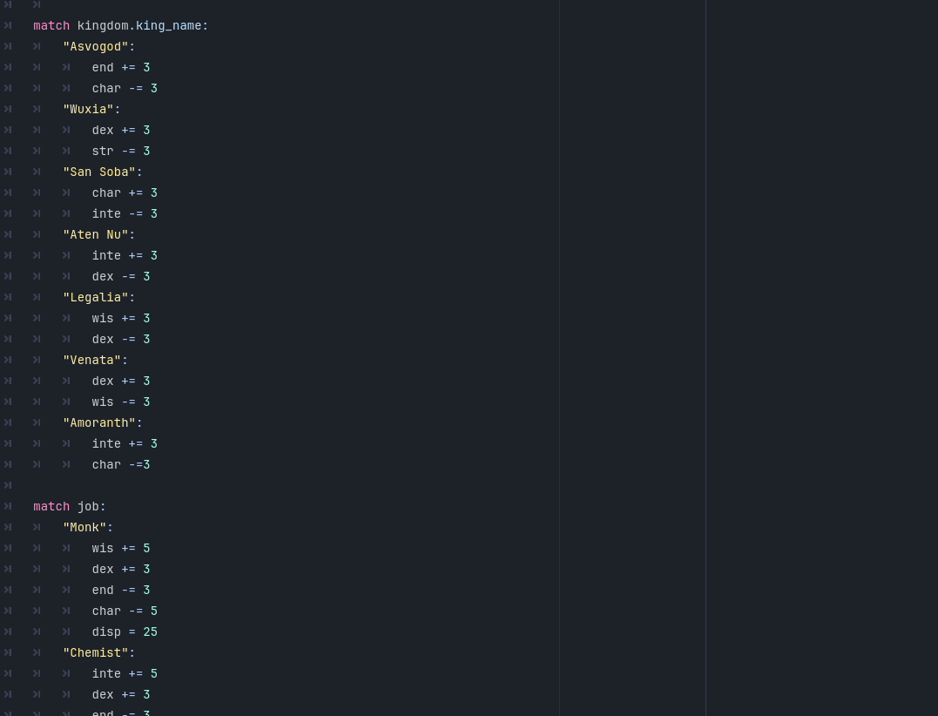This screenshot has height=716, width=938.
Task: Click the char -= 5 line under Monk
Action: pos(125,611)
